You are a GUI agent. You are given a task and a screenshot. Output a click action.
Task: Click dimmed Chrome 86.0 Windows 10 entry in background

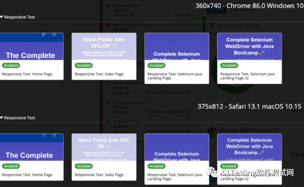coord(249,130)
